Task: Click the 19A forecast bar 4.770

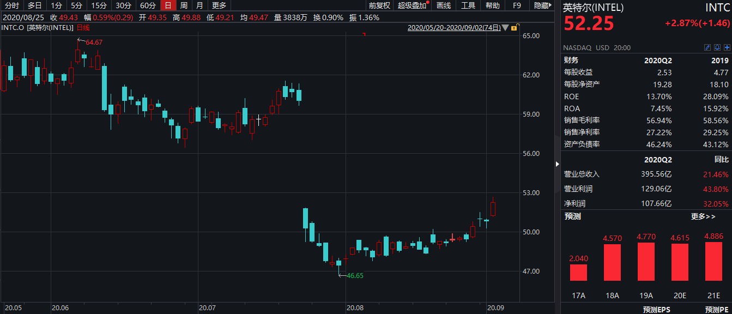Action: click(x=646, y=262)
